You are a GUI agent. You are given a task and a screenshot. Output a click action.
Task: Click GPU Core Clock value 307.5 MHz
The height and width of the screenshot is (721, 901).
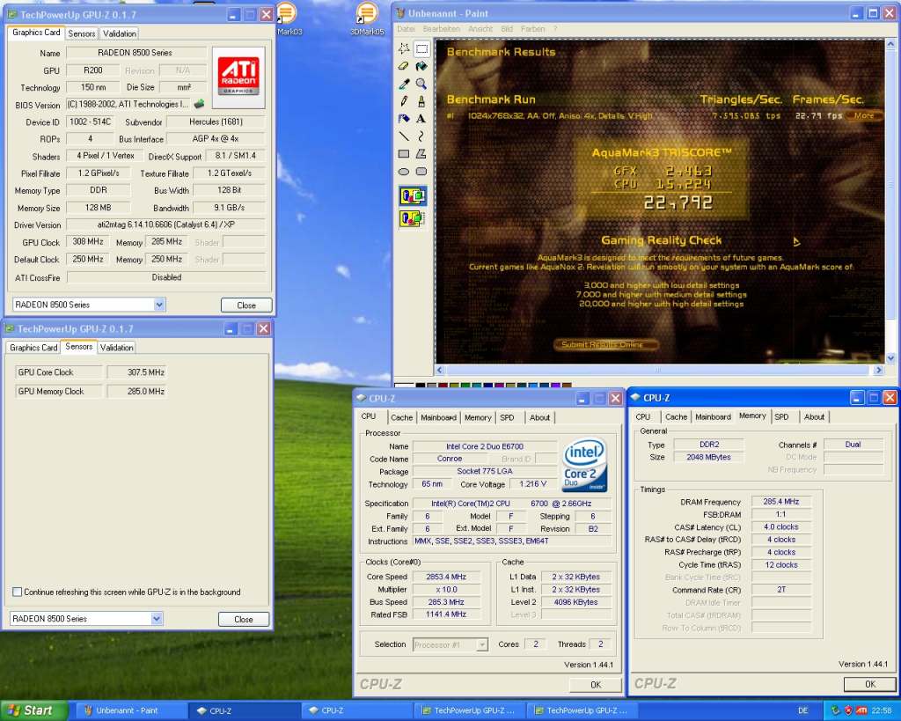point(136,372)
